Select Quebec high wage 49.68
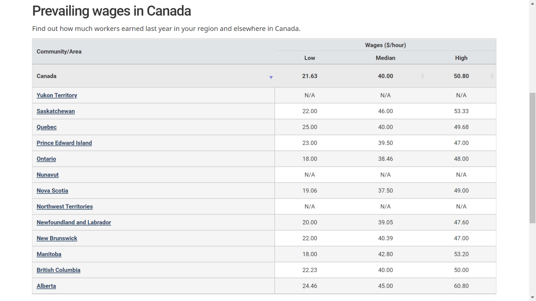 coord(461,127)
